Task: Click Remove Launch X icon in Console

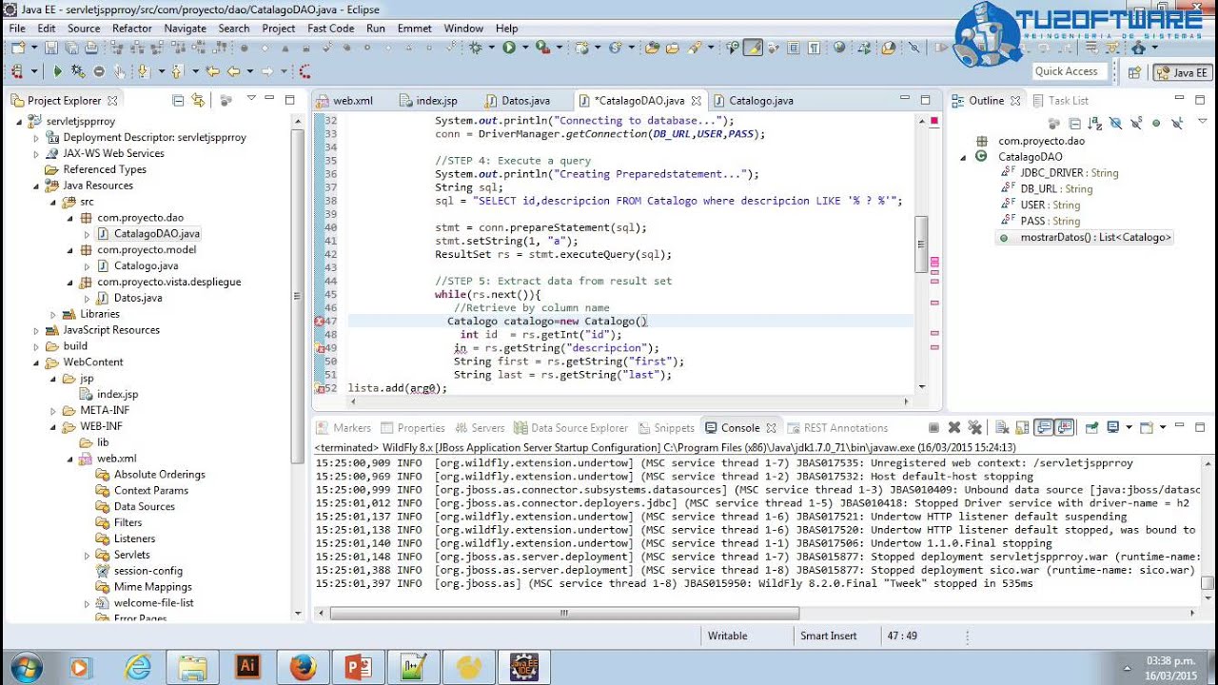Action: (954, 428)
